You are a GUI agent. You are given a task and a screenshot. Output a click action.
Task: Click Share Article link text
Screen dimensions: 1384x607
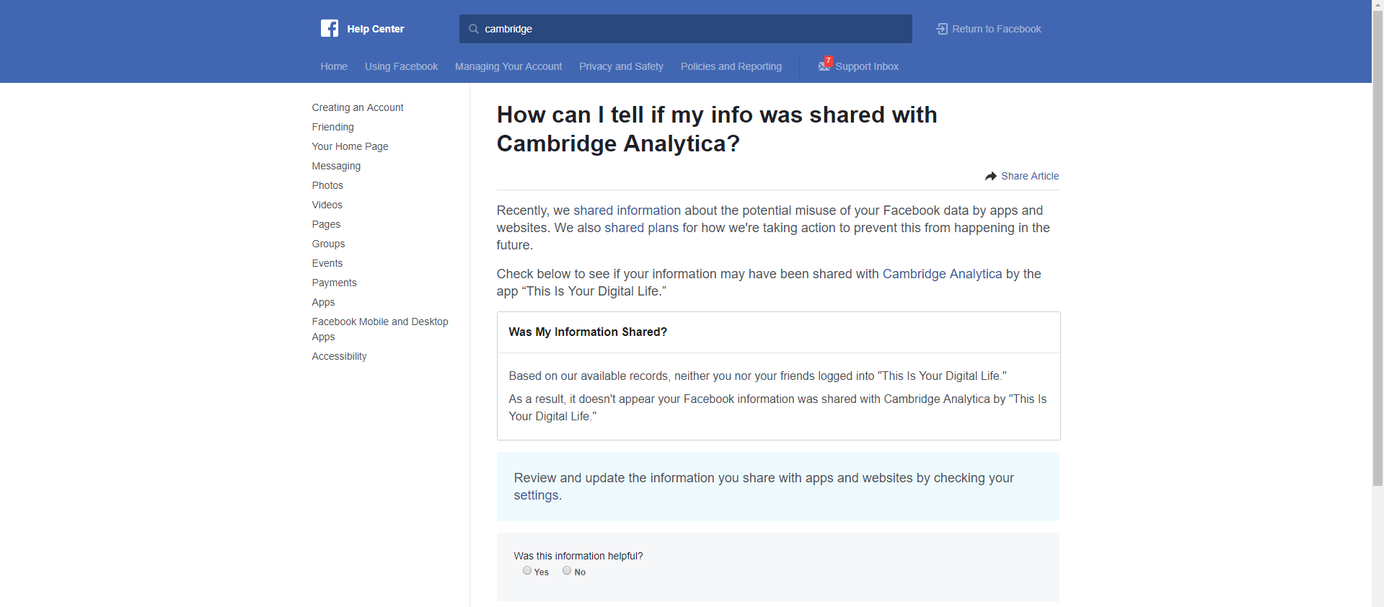point(1030,176)
